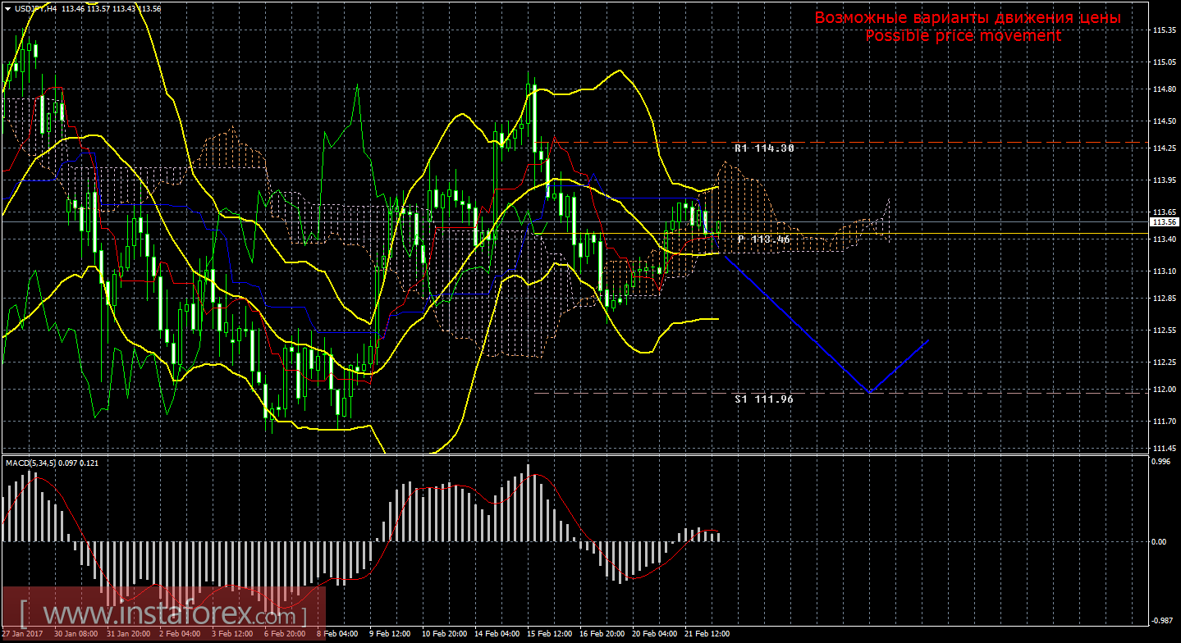Click the 15.35 price scale label
This screenshot has height=643, width=1181.
[1162, 30]
